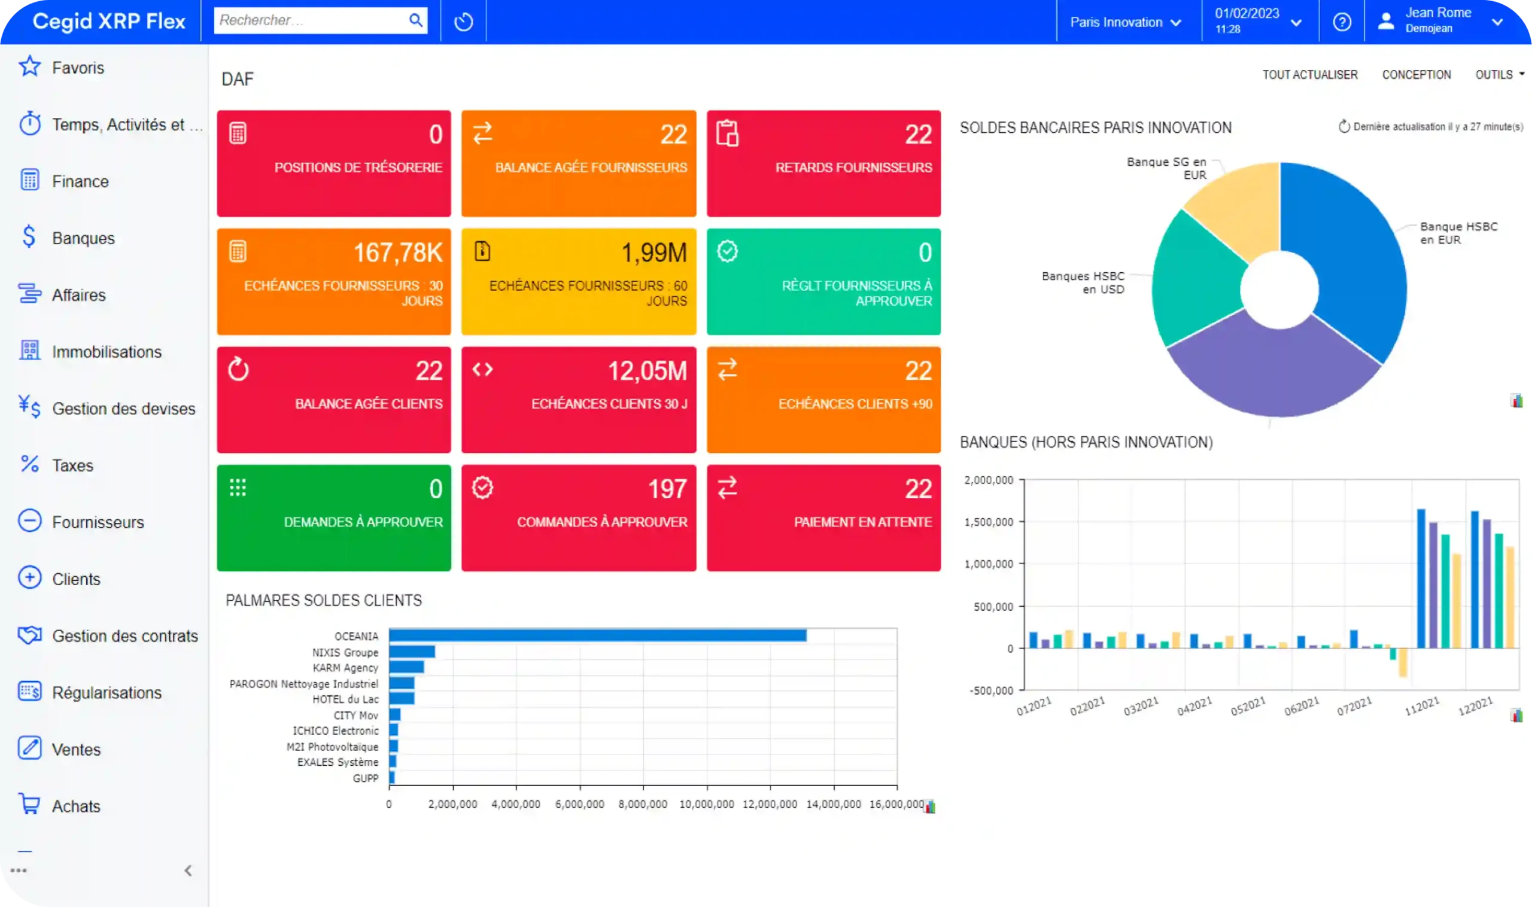Click the Taxes percent icon
The width and height of the screenshot is (1532, 907).
(29, 464)
